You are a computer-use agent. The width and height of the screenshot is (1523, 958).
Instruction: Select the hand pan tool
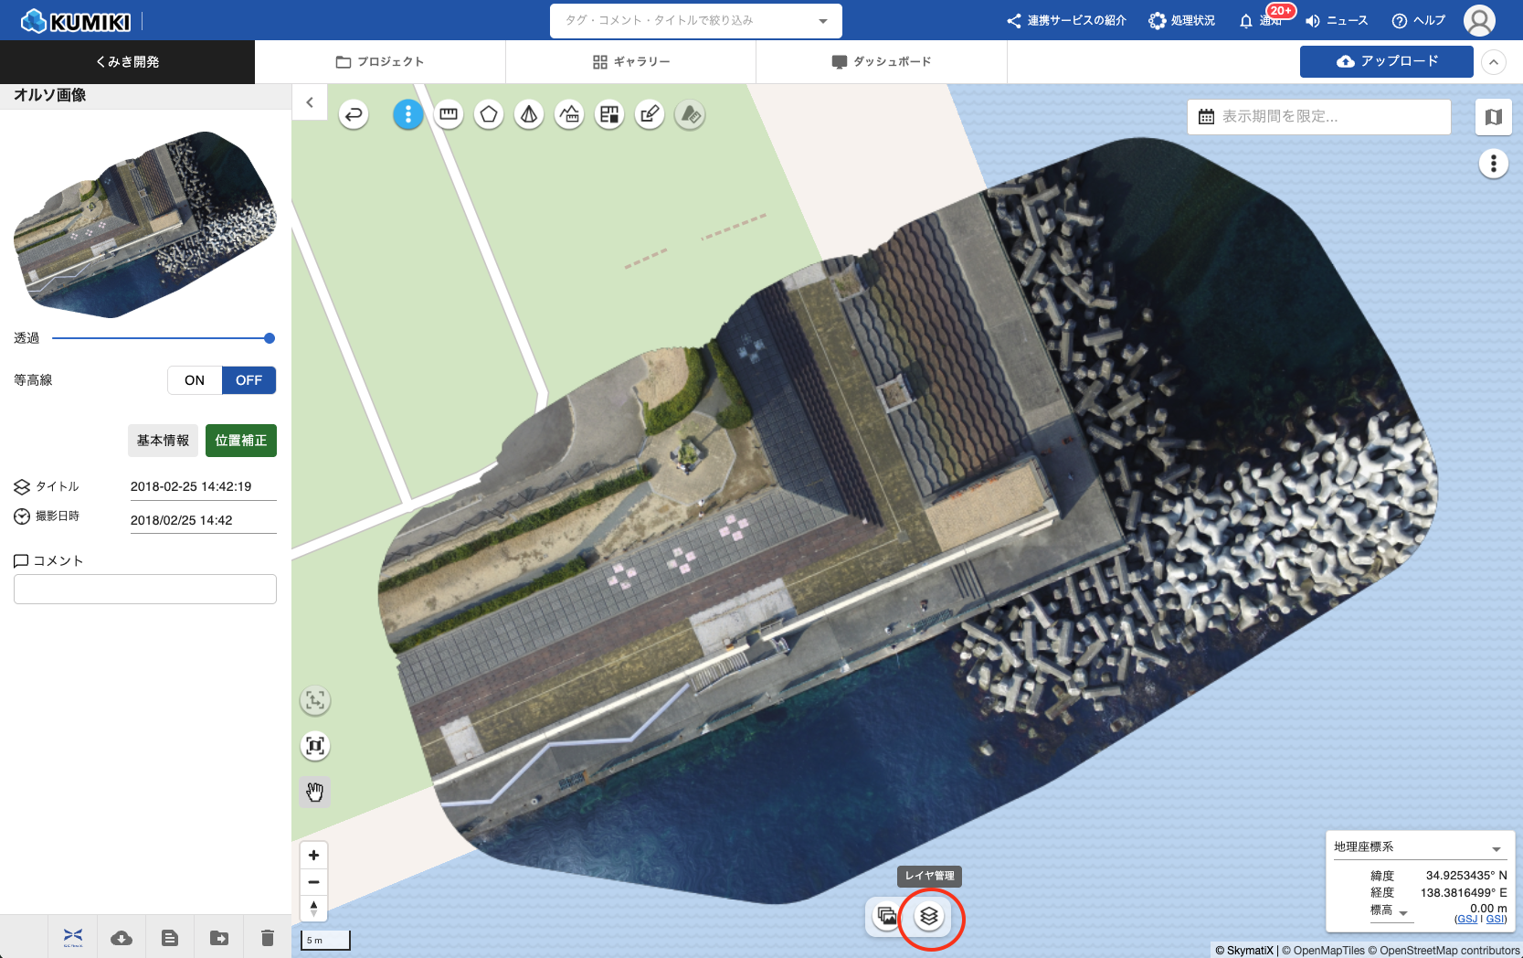tap(315, 792)
